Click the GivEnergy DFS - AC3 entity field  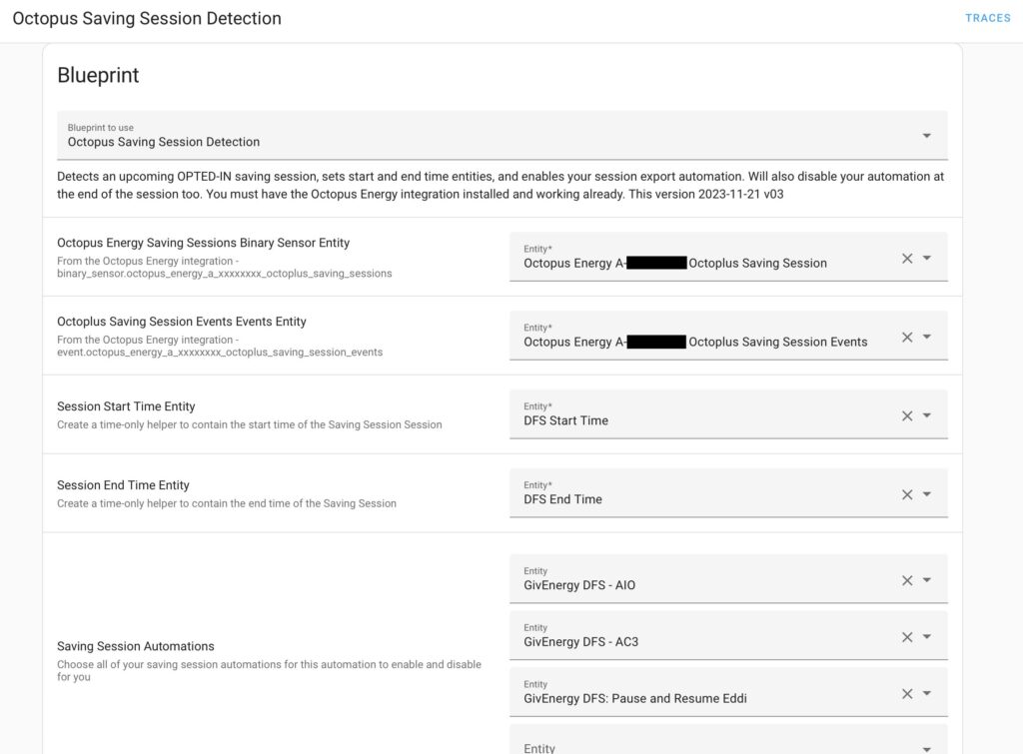[x=728, y=635]
